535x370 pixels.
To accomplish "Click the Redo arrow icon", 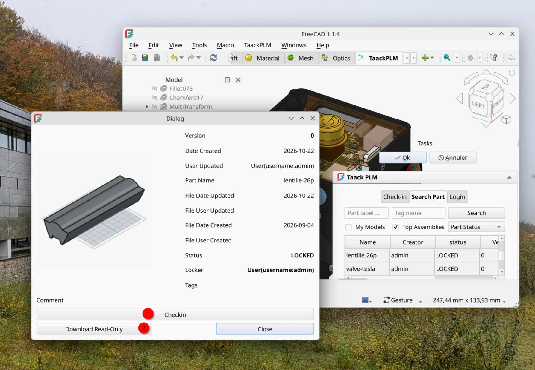I will (191, 58).
